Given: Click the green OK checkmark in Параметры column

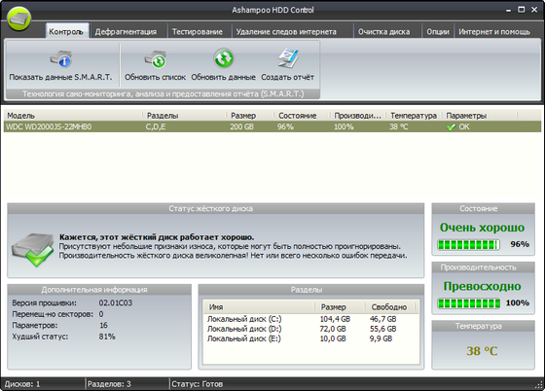Looking at the screenshot, I should [451, 127].
